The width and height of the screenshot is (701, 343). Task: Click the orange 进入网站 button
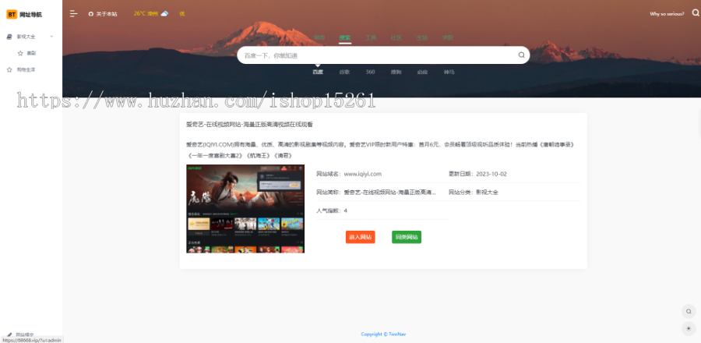tap(361, 237)
